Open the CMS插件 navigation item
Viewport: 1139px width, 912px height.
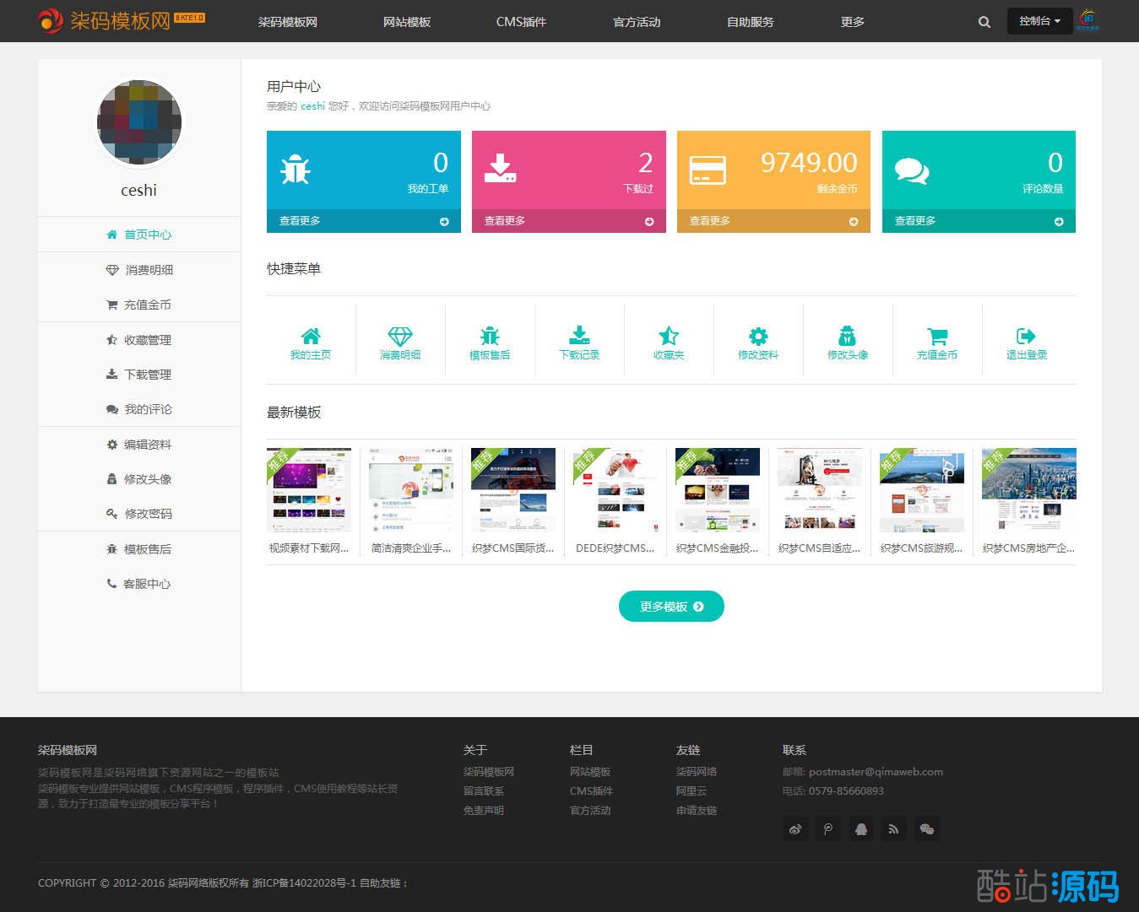click(x=521, y=22)
